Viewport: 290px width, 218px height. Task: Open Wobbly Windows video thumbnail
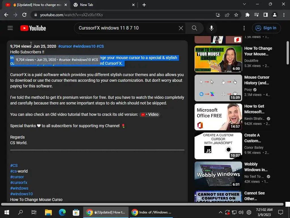pos(218,175)
